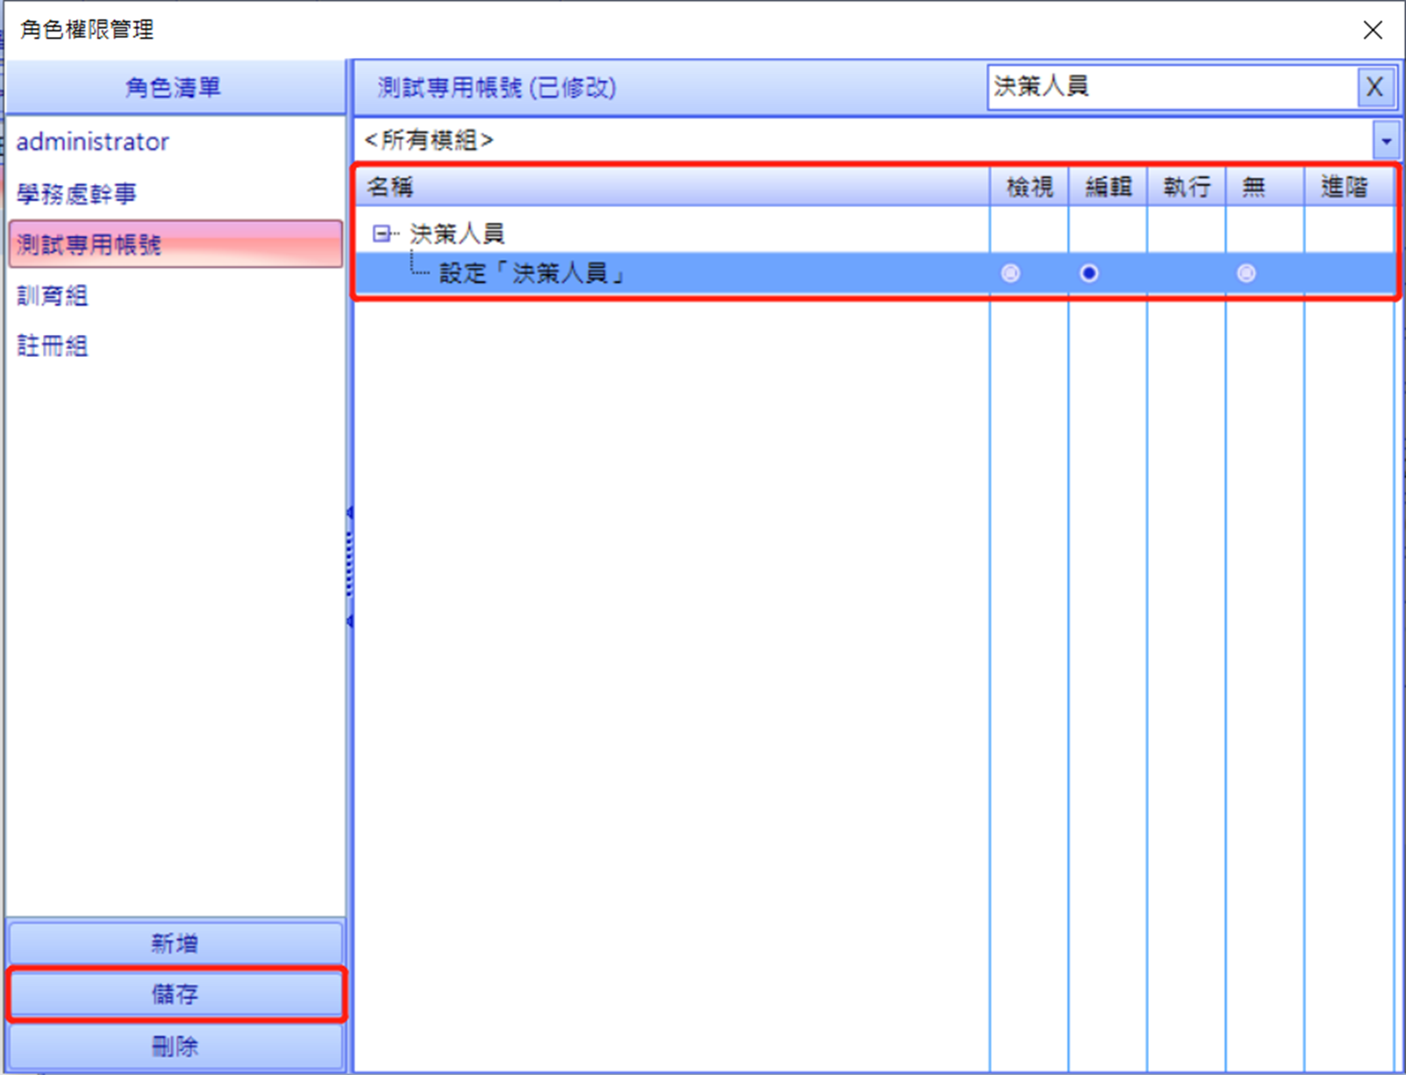Screen dimensions: 1406x1075
Task: Click the 決策人員 search field
Action: point(1172,87)
